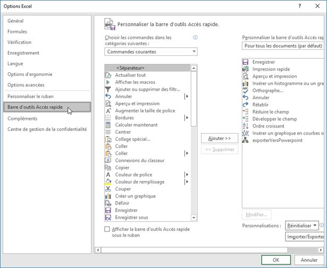Viewport: 327px width, 268px height.
Task: Open the dialog help question mark
Action: 300,6
